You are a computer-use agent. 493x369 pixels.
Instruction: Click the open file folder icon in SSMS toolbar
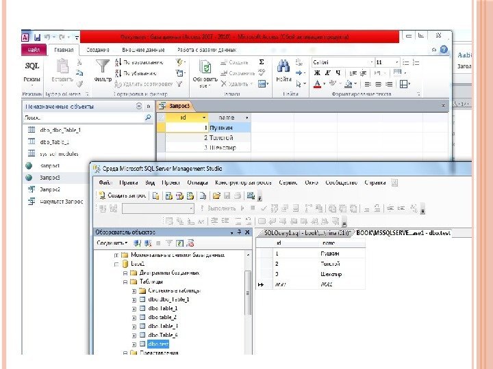tap(216, 196)
